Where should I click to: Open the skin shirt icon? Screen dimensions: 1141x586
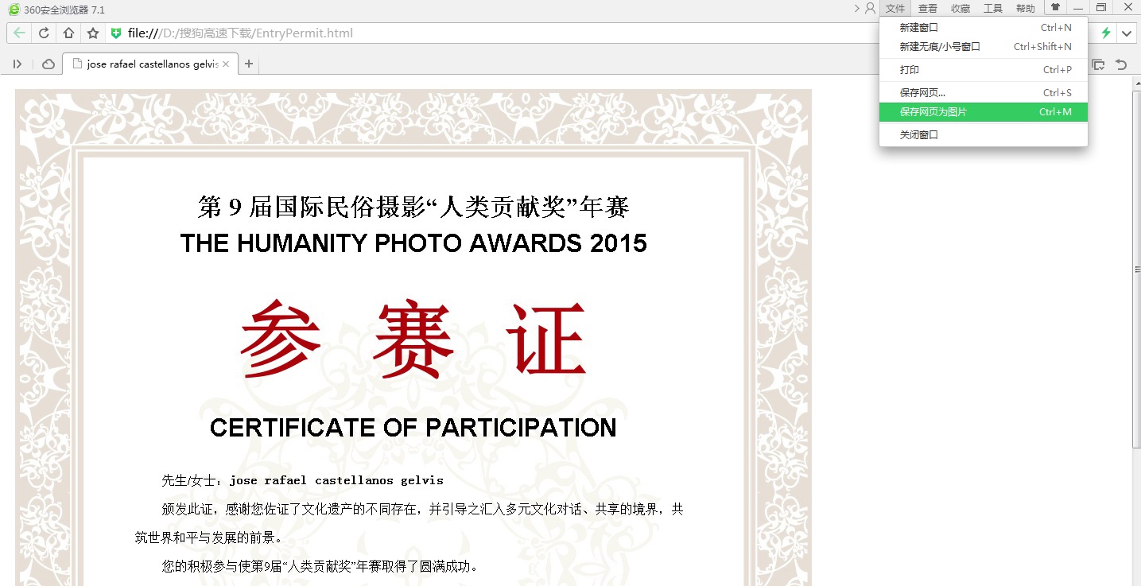pos(1056,8)
